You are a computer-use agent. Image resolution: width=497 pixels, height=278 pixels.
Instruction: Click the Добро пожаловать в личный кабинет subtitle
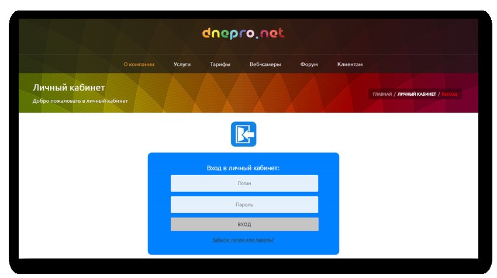[80, 101]
